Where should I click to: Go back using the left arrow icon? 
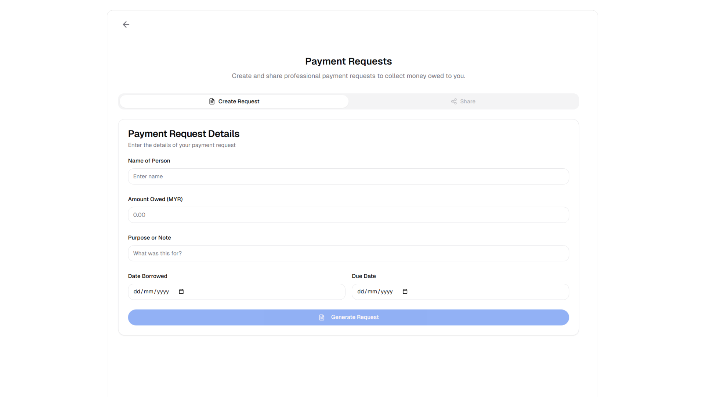pyautogui.click(x=126, y=25)
